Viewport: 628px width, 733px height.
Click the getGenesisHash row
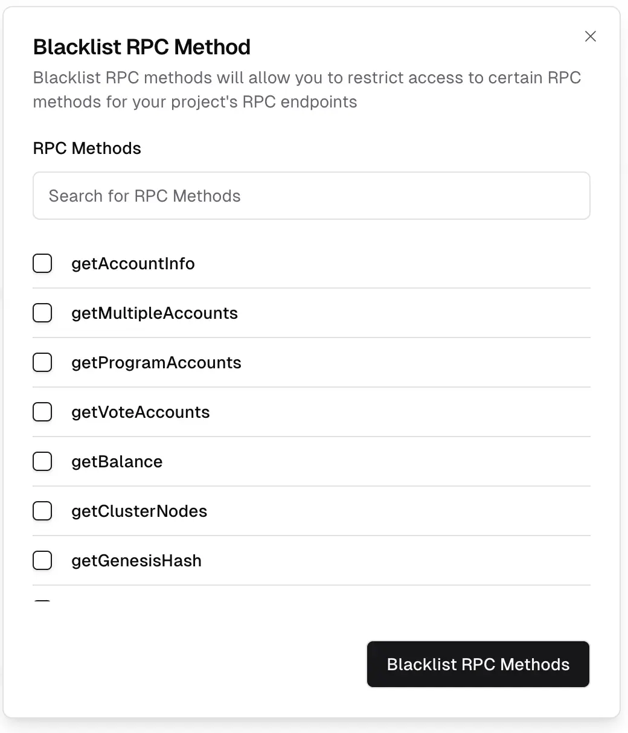click(x=136, y=560)
